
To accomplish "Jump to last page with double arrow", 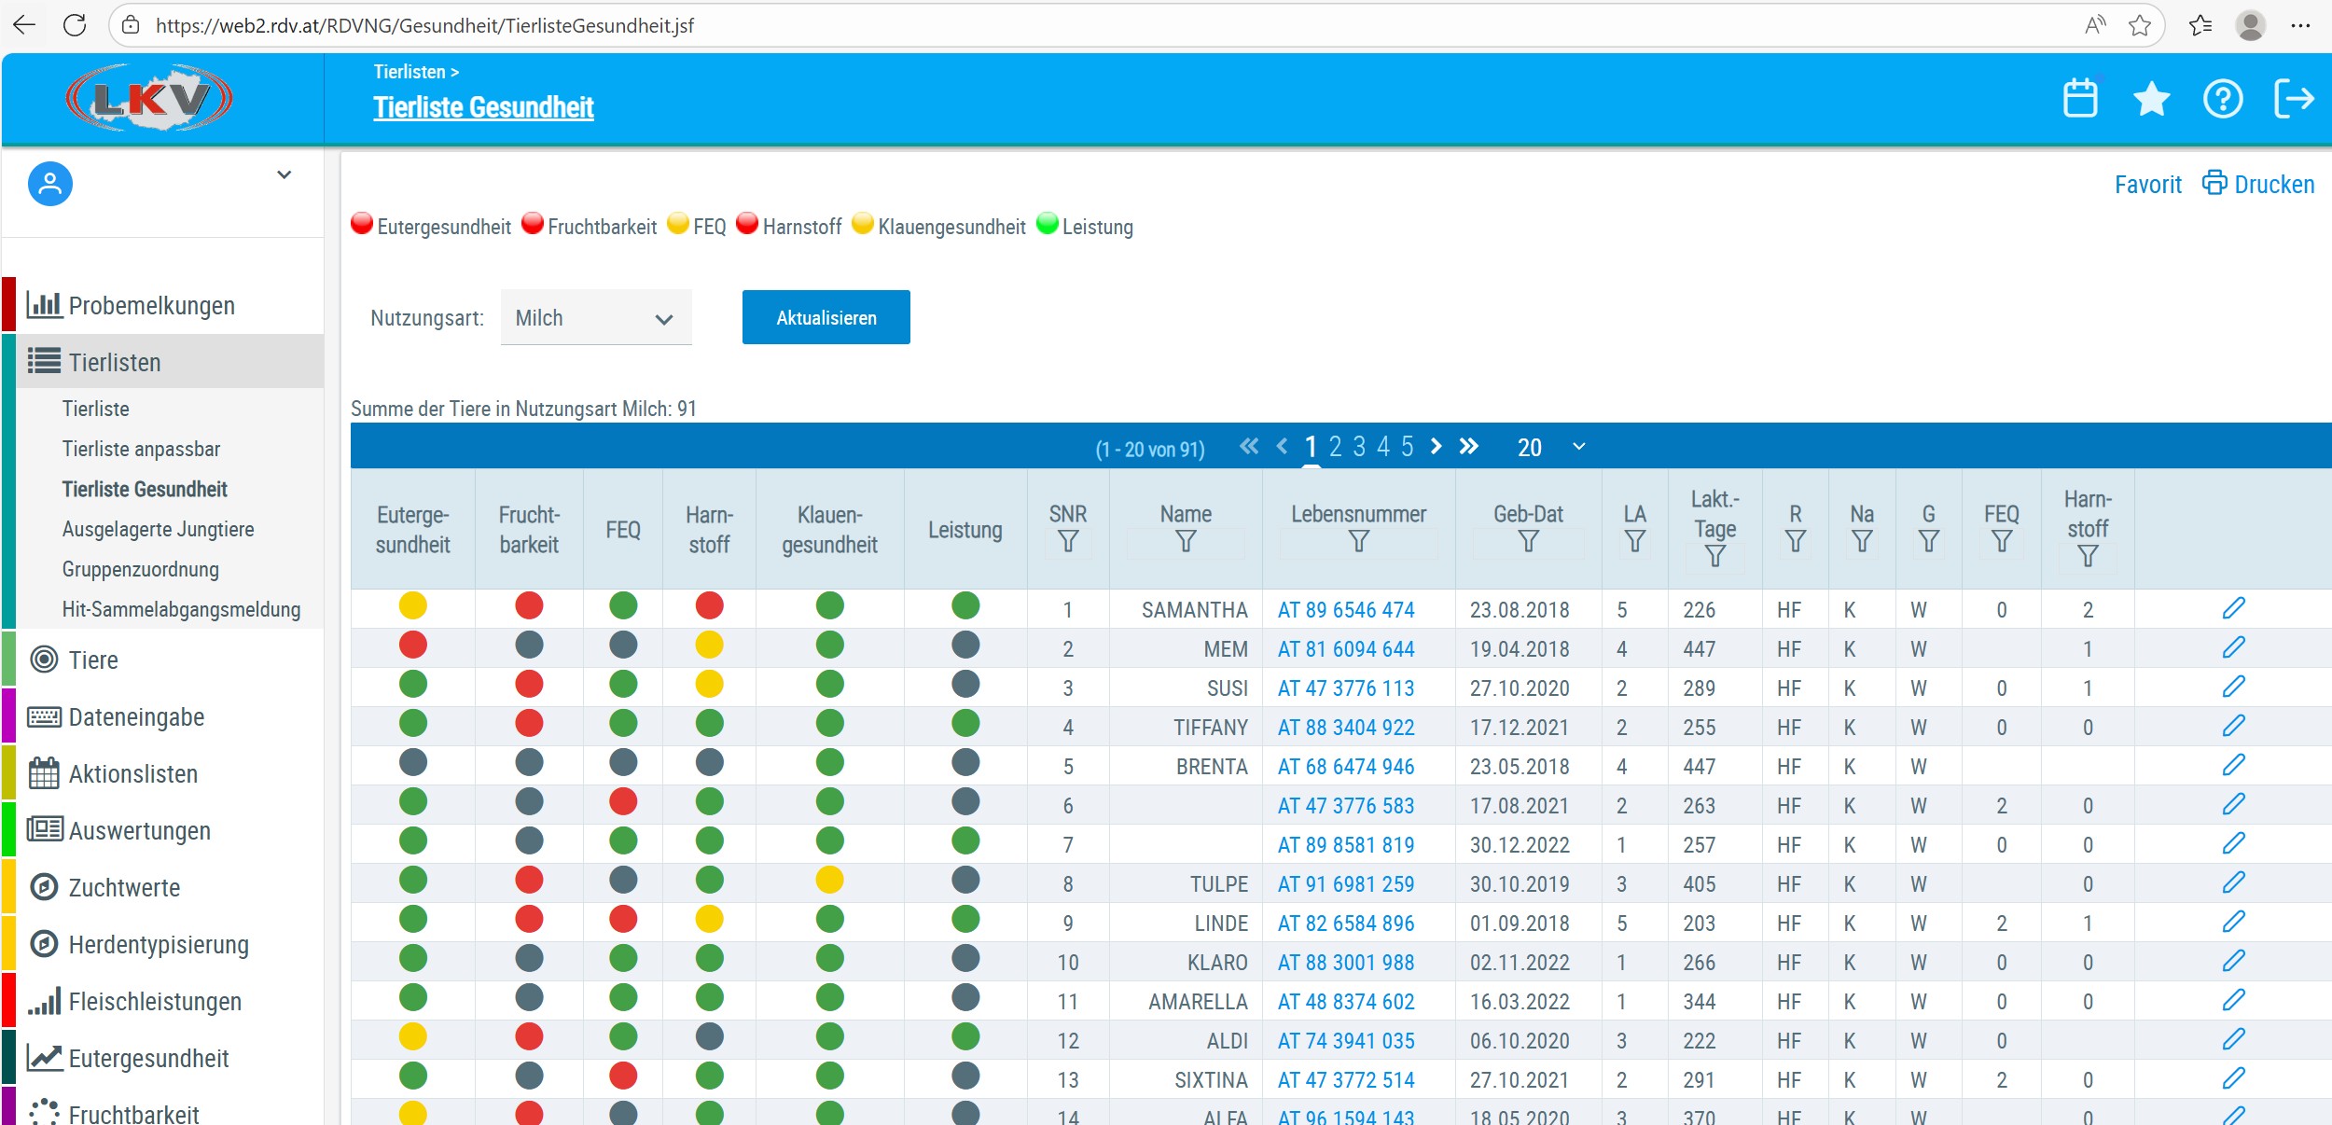I will [1469, 447].
